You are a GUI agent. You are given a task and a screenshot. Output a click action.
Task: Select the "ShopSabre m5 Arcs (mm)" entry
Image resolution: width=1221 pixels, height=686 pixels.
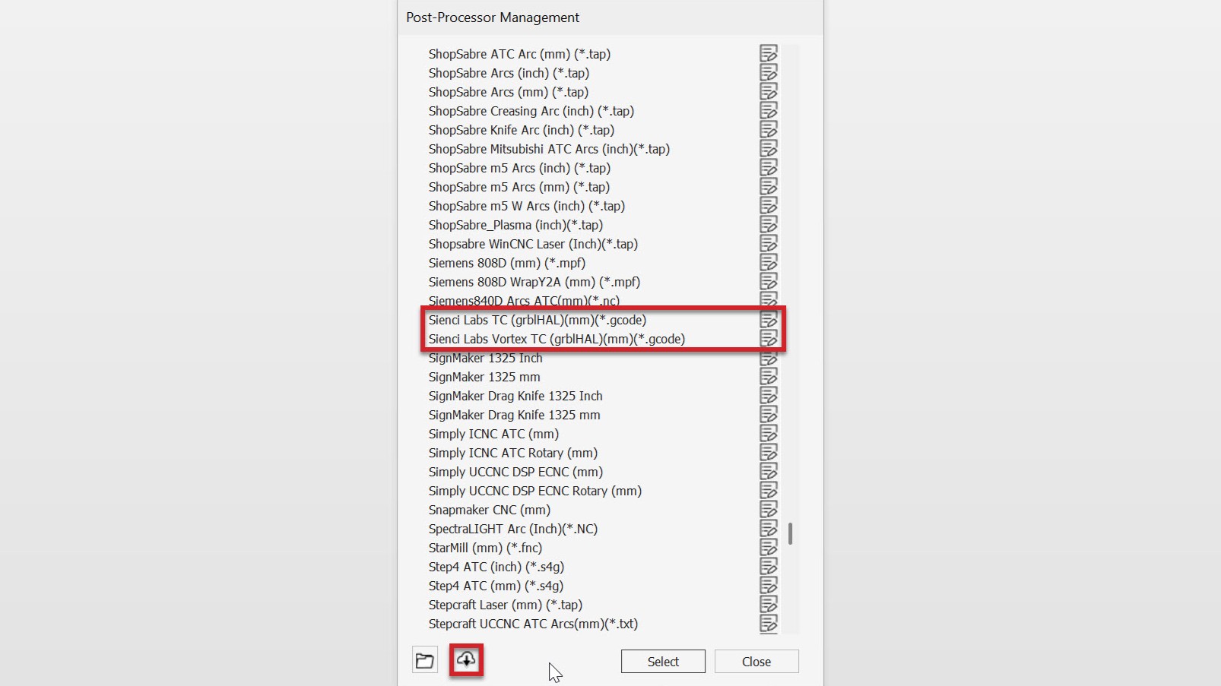[x=519, y=187]
